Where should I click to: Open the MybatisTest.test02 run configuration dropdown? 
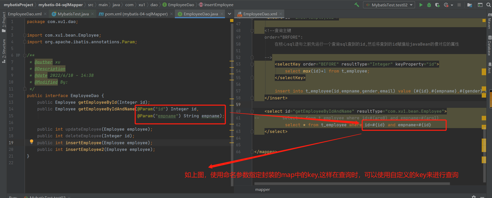click(x=389, y=5)
